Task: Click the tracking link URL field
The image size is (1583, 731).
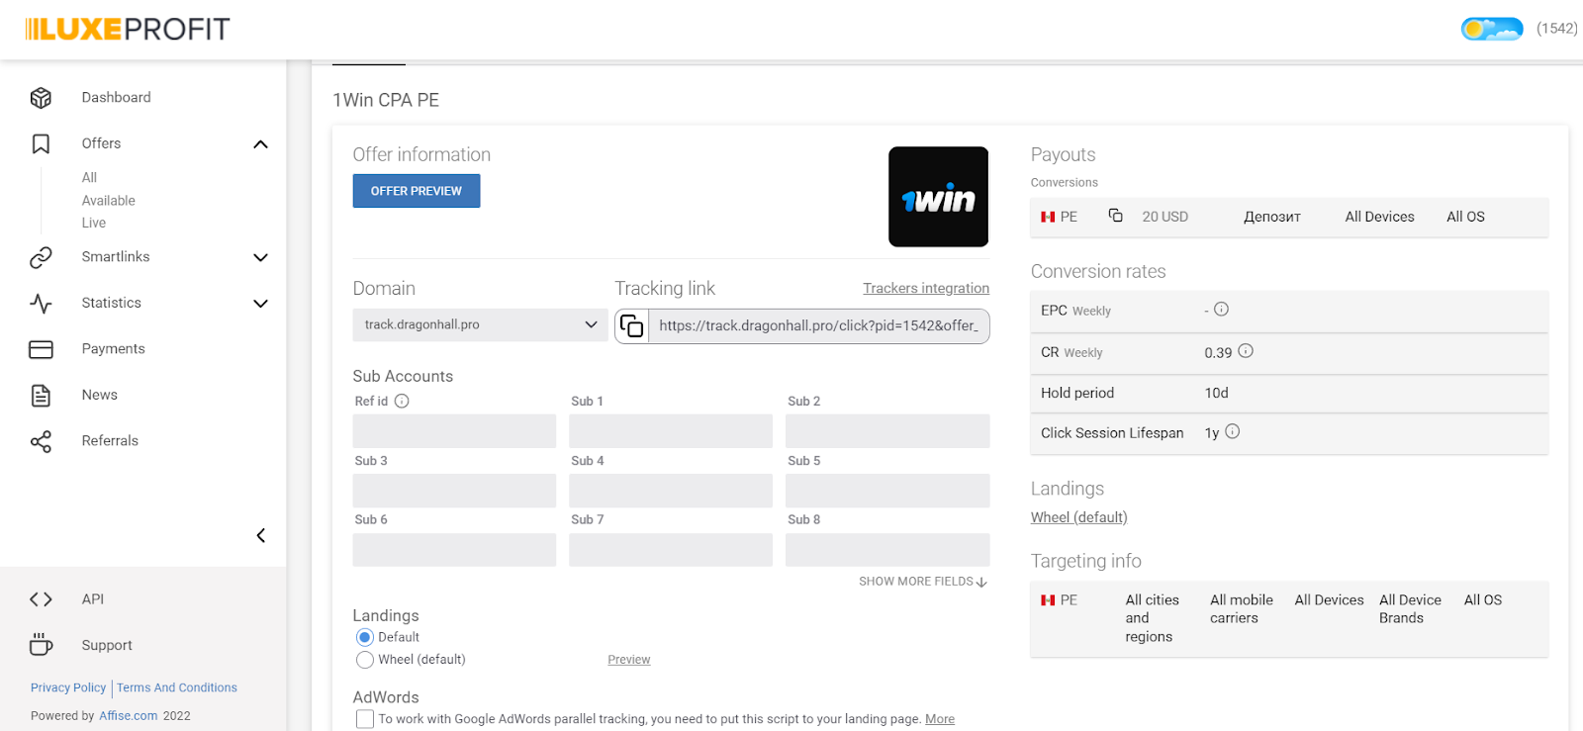Action: coord(819,325)
